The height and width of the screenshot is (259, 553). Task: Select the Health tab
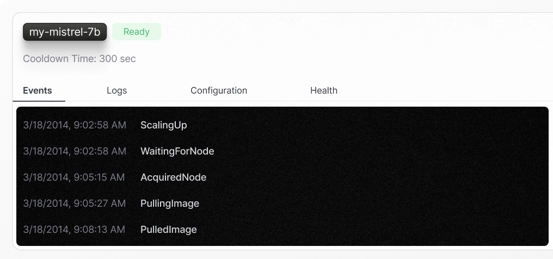click(324, 90)
